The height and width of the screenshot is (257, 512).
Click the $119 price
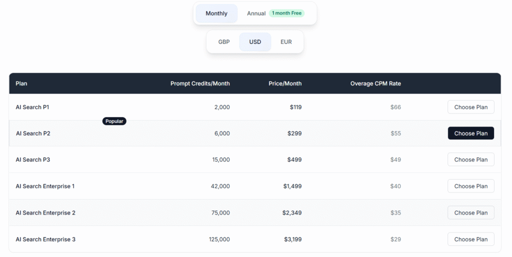[x=296, y=107]
